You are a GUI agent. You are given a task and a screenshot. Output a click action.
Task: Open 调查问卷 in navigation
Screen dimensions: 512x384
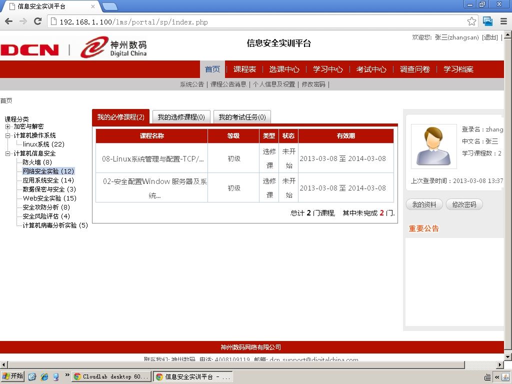414,69
